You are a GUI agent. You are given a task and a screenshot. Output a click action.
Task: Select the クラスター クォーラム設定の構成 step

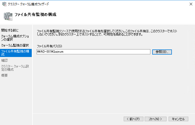15,68
